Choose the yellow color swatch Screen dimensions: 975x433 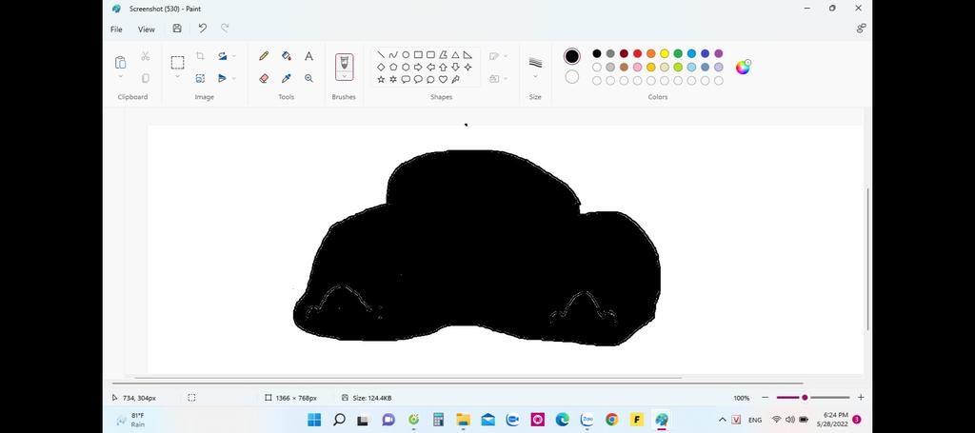click(664, 53)
